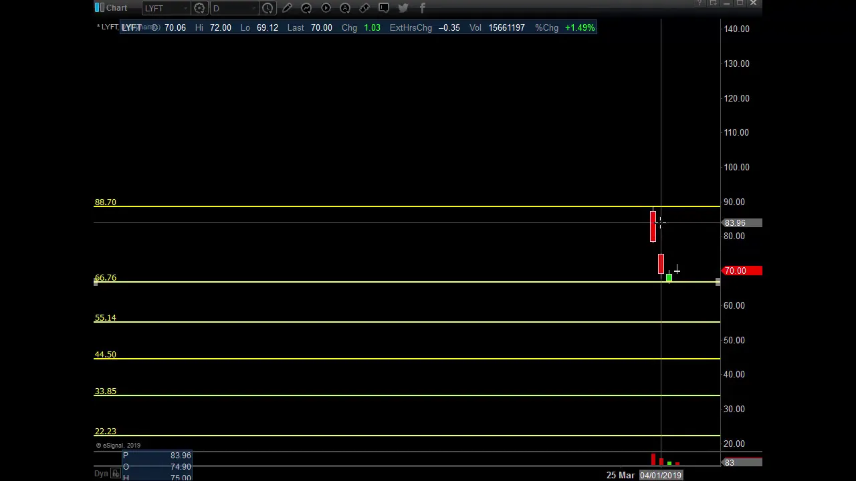Click the O 74.90 data row
856x481 pixels.
click(157, 467)
